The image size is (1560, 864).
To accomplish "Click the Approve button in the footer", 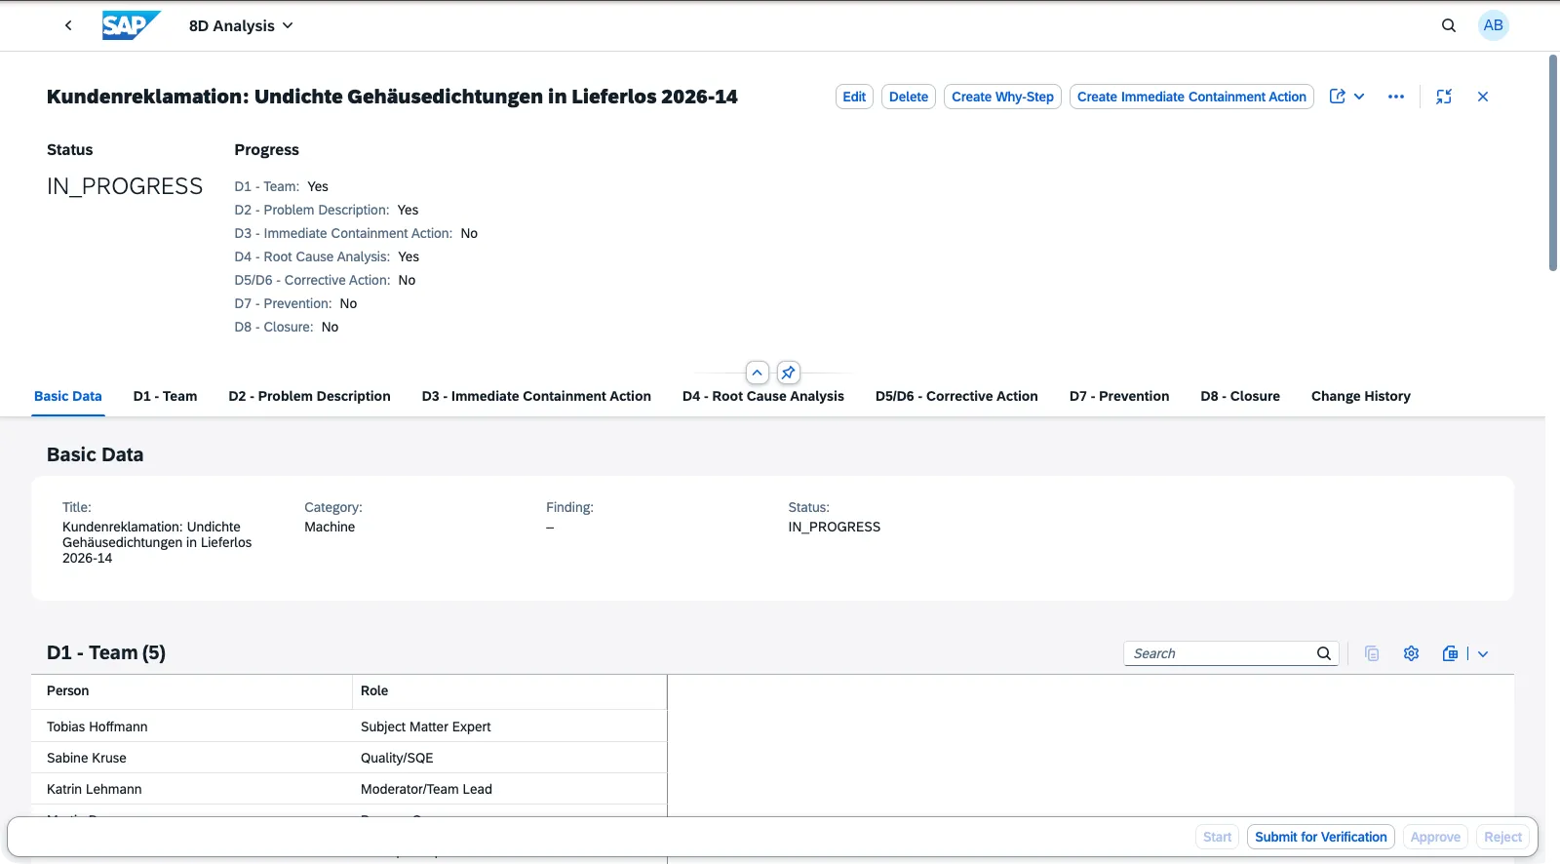I will coord(1435,837).
